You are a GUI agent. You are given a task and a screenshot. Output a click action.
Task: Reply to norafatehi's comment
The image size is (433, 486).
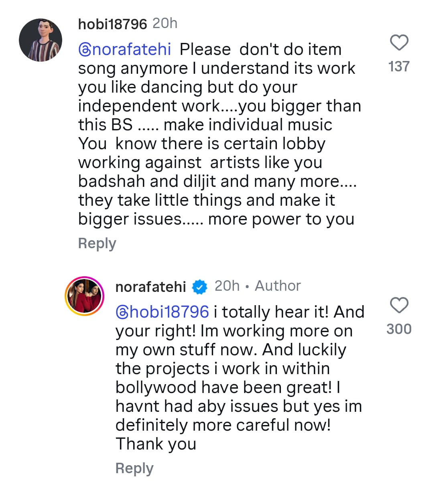(134, 468)
